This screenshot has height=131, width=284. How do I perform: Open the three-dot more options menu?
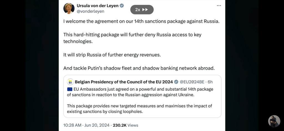point(219,6)
